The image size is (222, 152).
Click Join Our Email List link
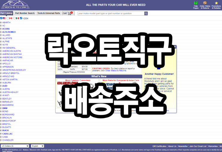[x=198, y=146]
